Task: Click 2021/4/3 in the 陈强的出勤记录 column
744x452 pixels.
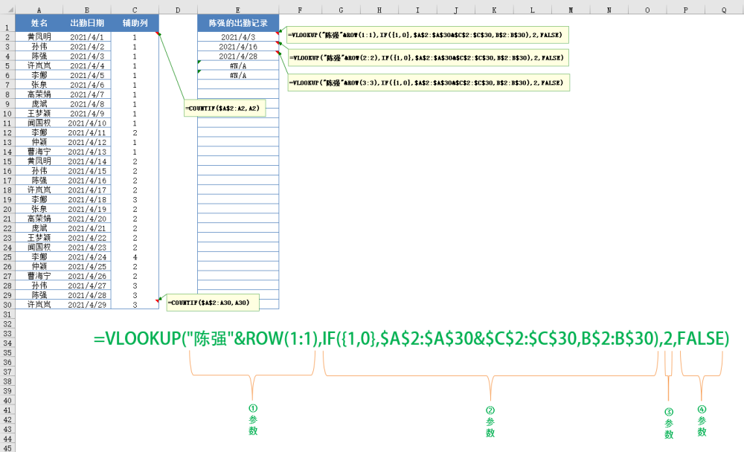Action: (238, 37)
